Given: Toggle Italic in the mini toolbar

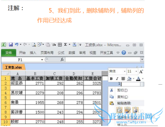Looking at the screenshot, I should (x=117, y=78).
